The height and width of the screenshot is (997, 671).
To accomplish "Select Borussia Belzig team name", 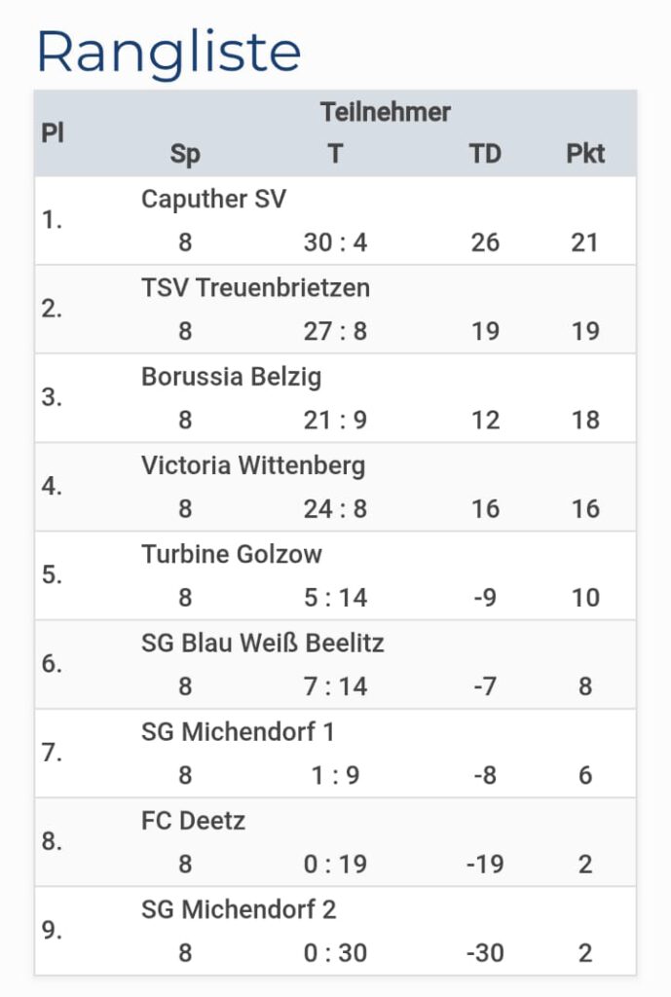I will click(231, 377).
